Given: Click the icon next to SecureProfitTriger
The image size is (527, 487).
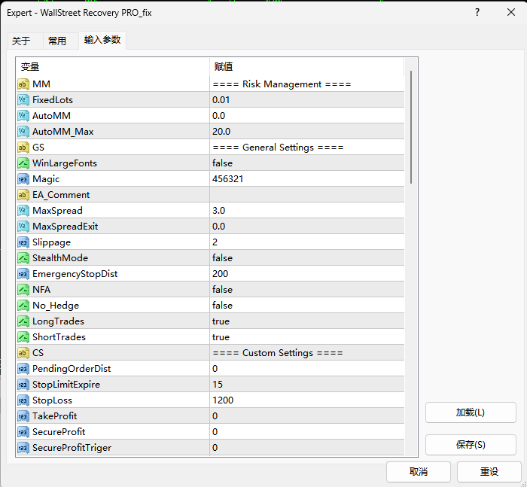Looking at the screenshot, I should pos(23,447).
